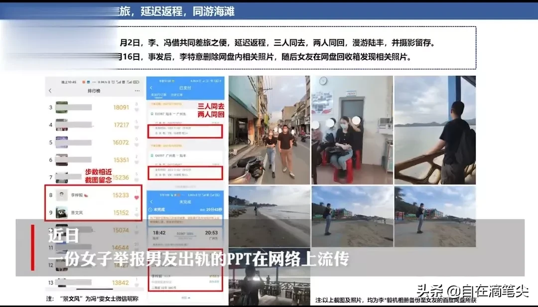The image size is (538, 307).
Task: Click the name 景文风 in rank 9
Action: pos(77,213)
